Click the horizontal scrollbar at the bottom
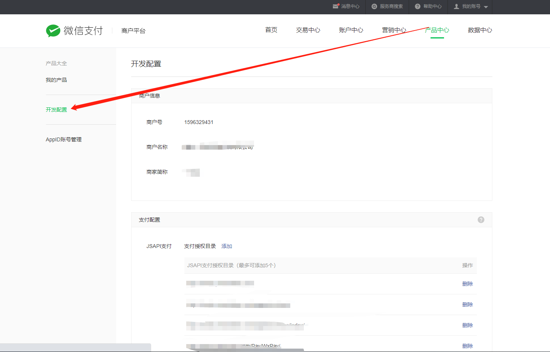The height and width of the screenshot is (352, 550). tap(75, 347)
